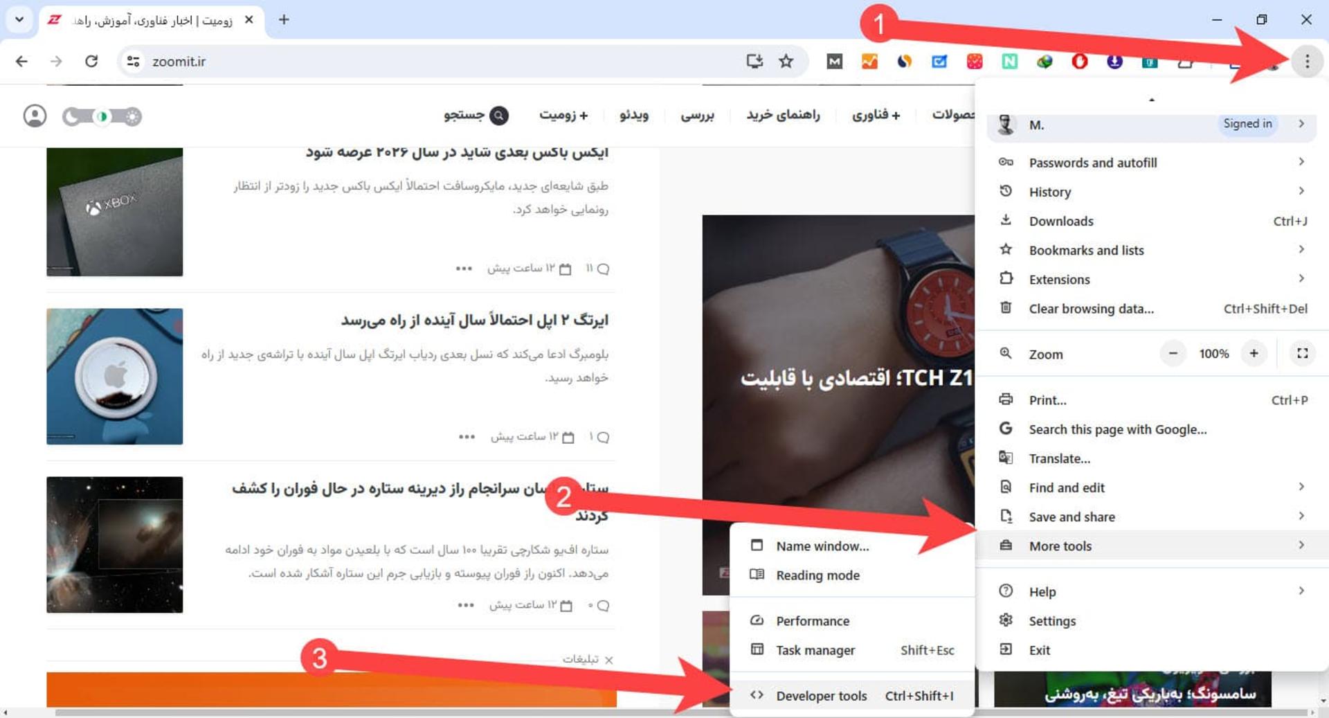Close the zoomit tab
This screenshot has width=1329, height=718.
coord(249,19)
